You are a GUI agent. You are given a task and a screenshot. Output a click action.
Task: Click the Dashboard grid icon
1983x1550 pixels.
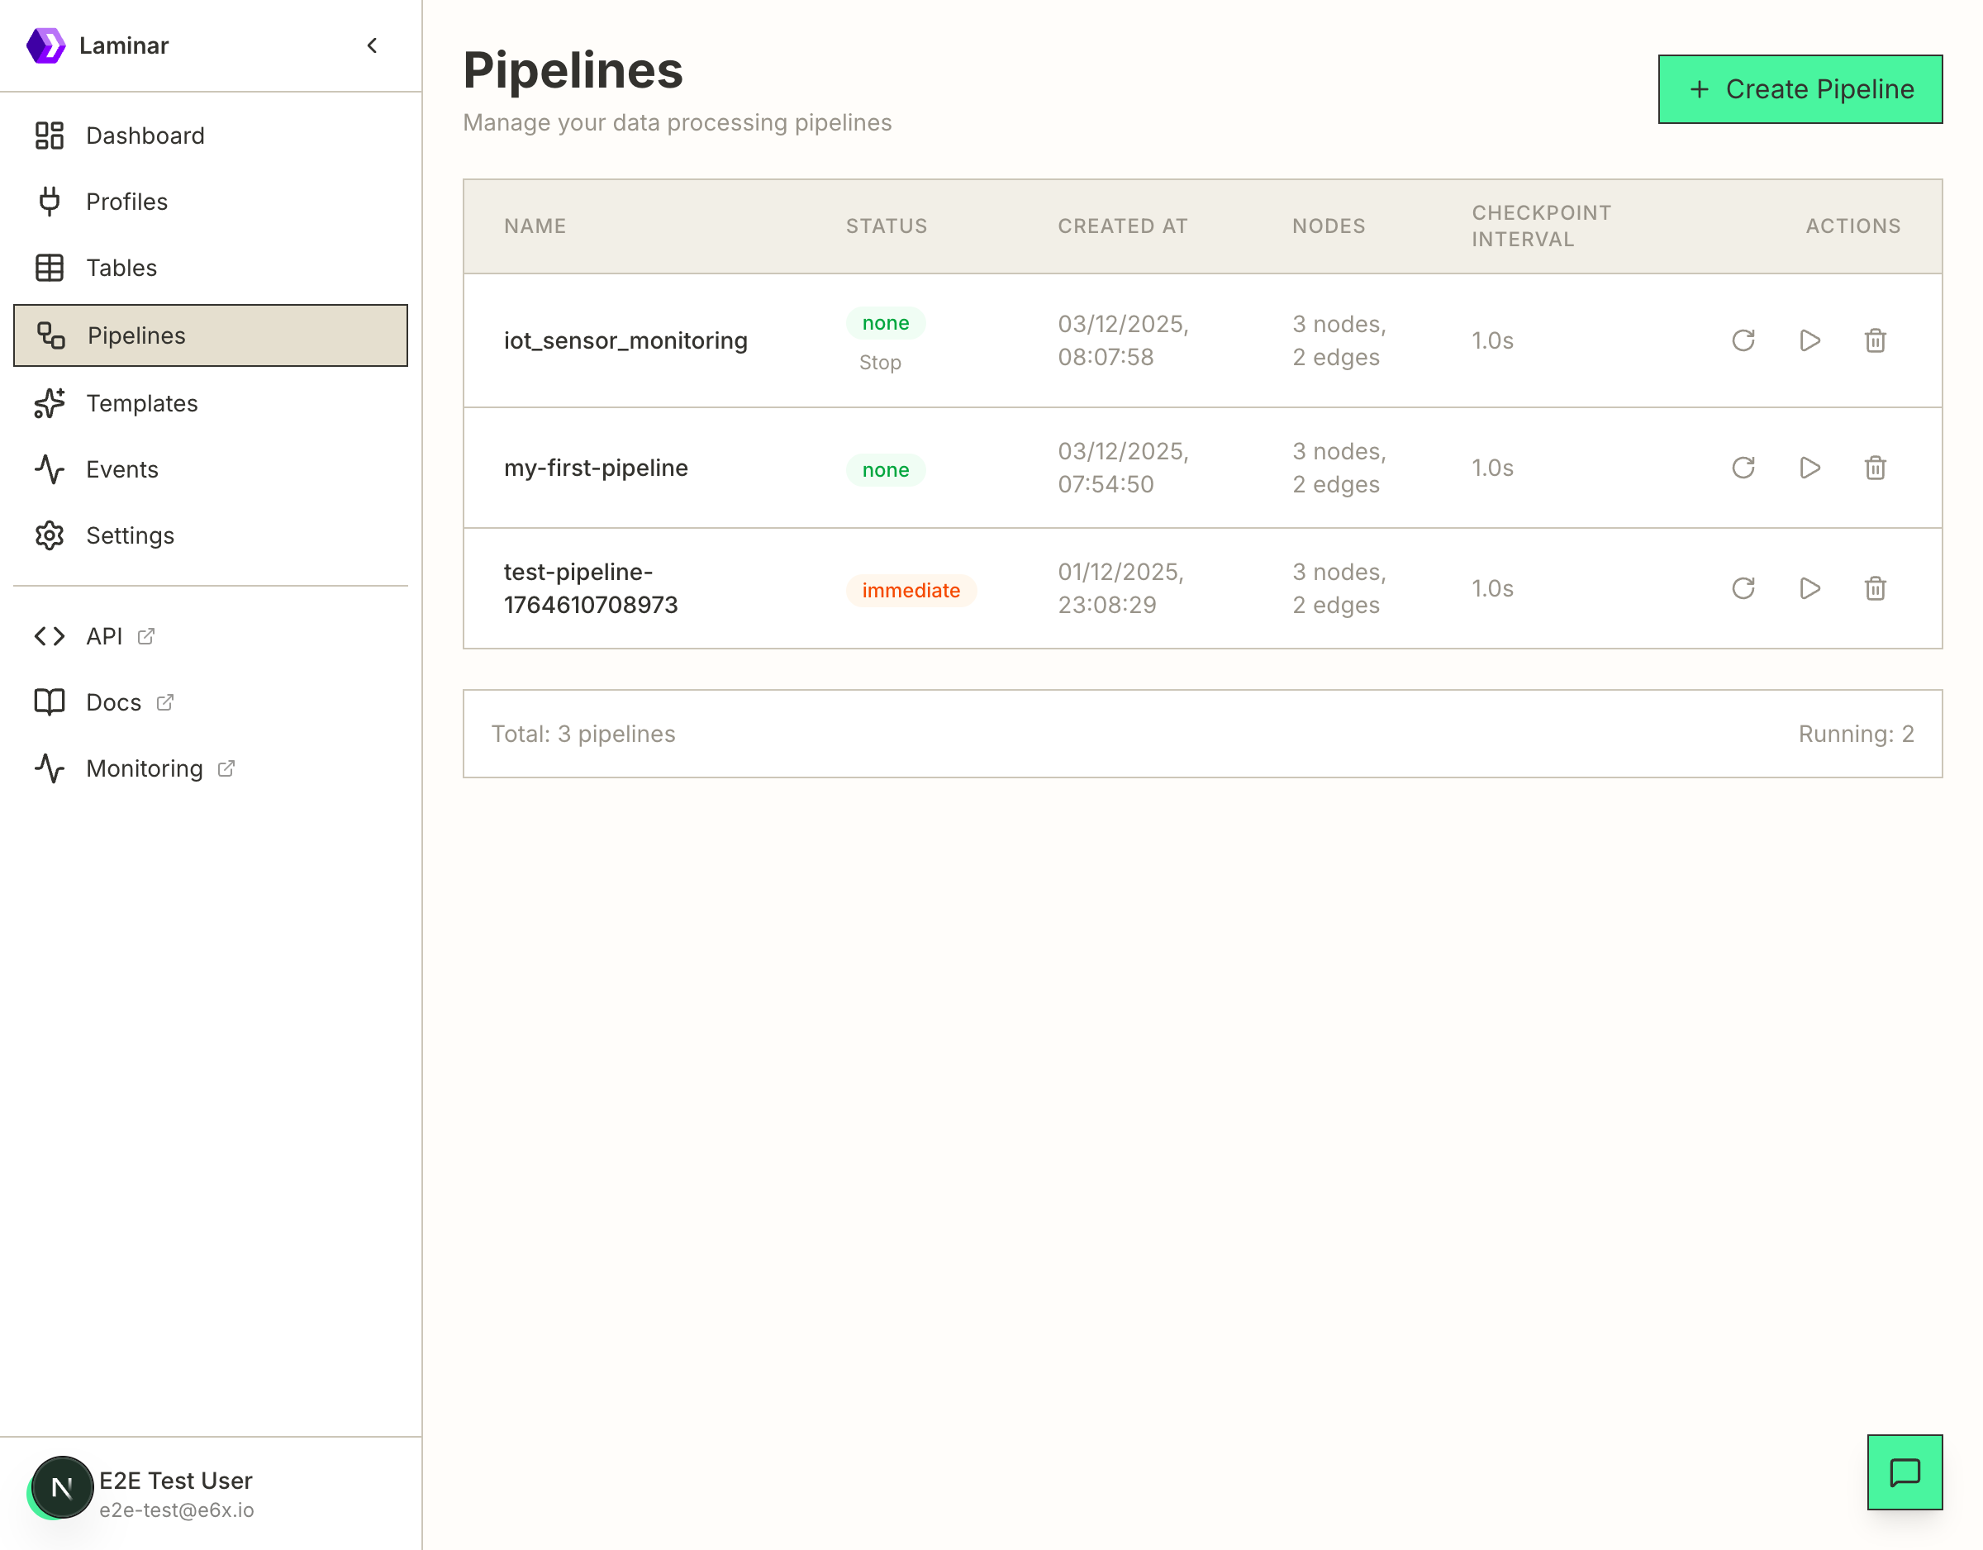tap(49, 135)
